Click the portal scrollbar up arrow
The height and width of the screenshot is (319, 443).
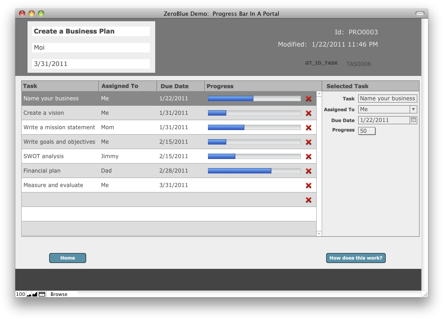tap(319, 94)
